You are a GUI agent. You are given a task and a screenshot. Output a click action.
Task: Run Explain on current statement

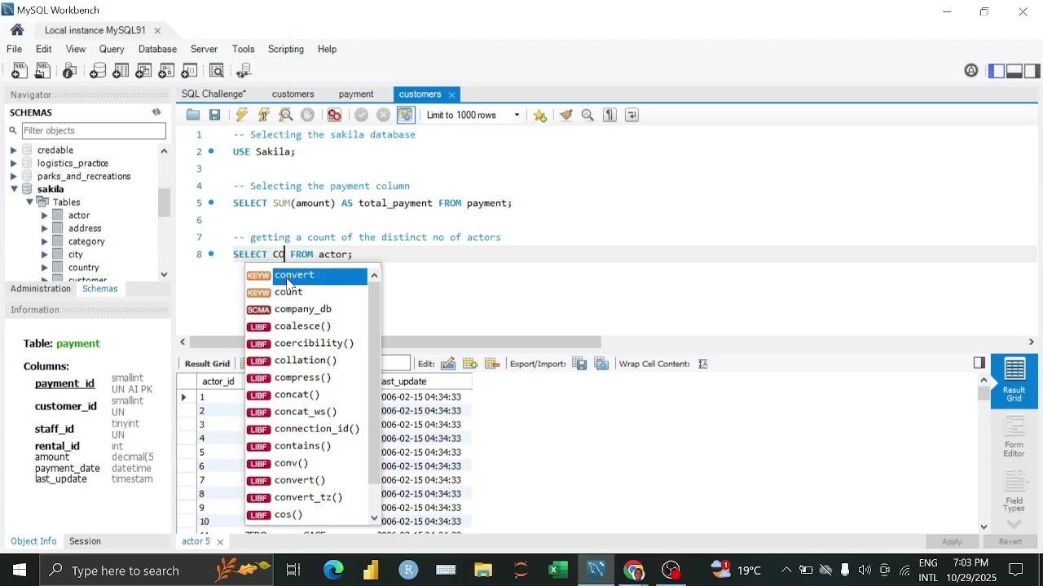tap(286, 115)
